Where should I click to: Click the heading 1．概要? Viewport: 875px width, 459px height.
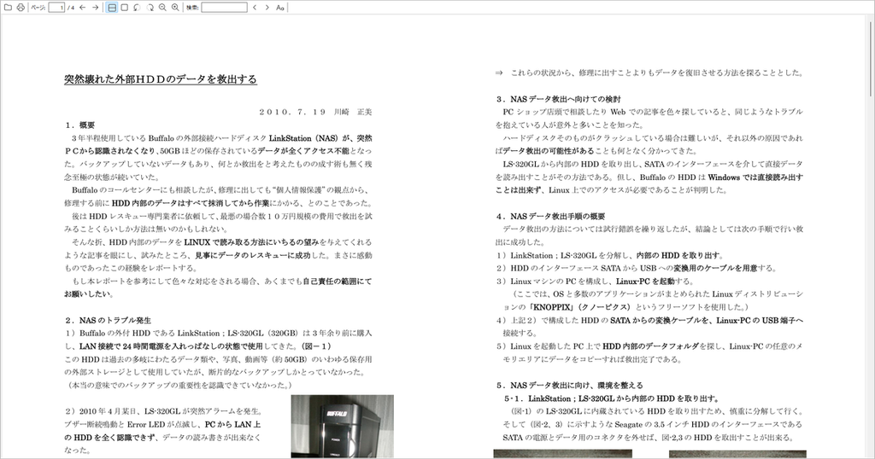point(79,125)
